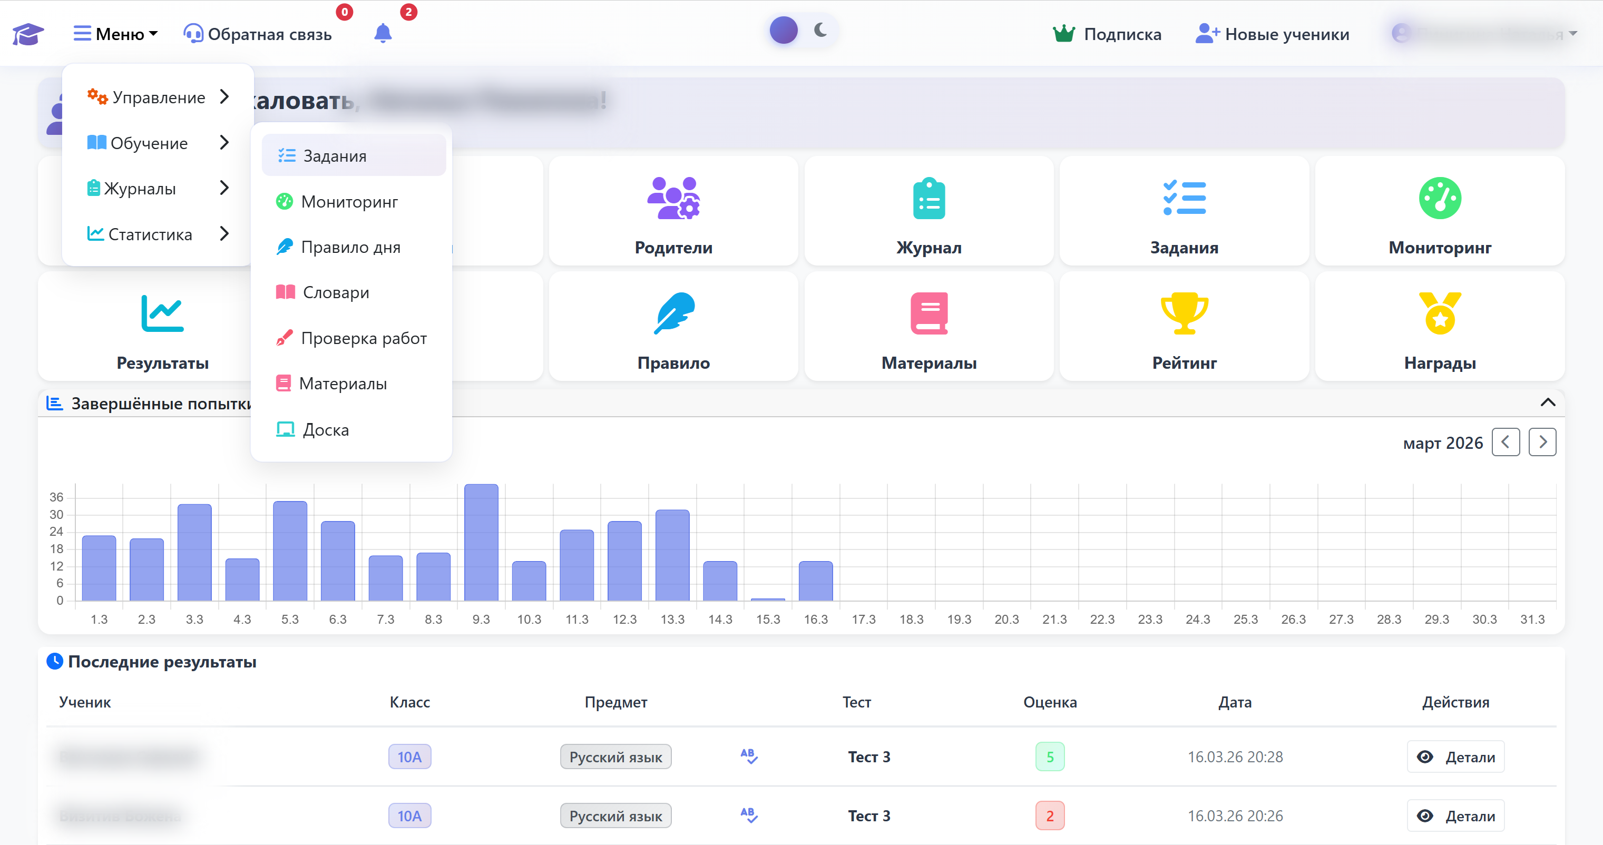Select Задания in the submenu

[354, 155]
